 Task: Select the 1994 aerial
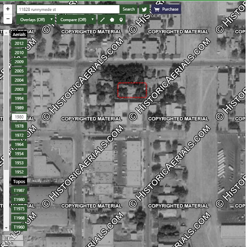point(19,99)
